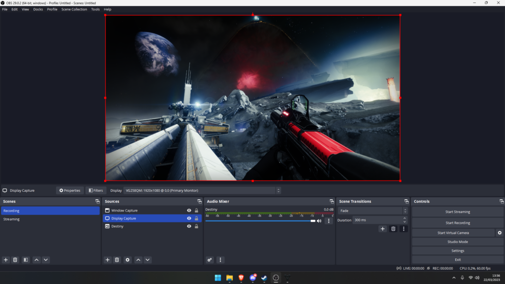The image size is (505, 284).
Task: Remove selected source with trash icon
Action: pos(117,260)
